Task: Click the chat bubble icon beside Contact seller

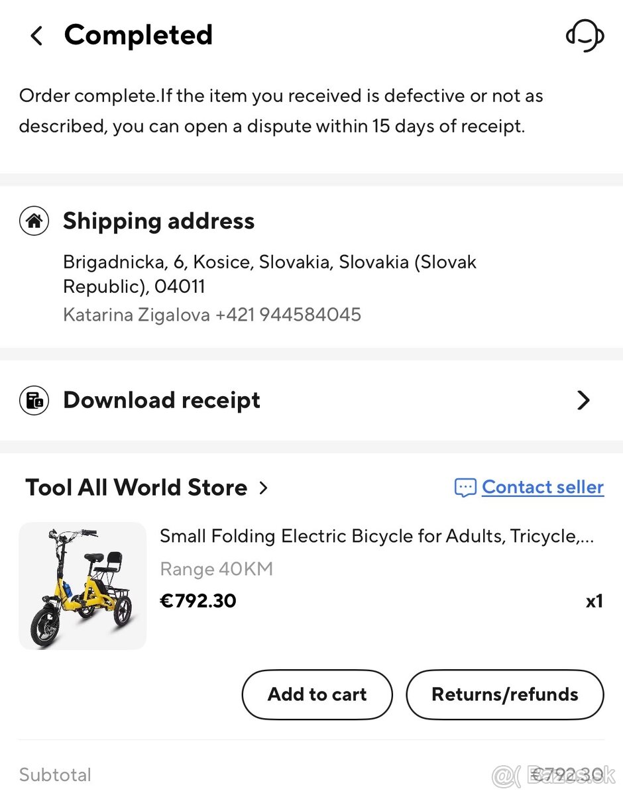Action: tap(465, 488)
